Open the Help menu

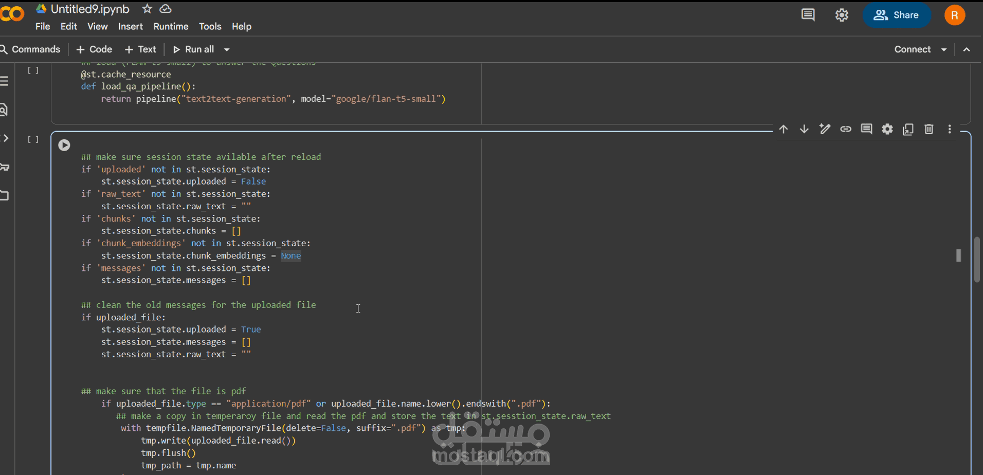point(242,26)
